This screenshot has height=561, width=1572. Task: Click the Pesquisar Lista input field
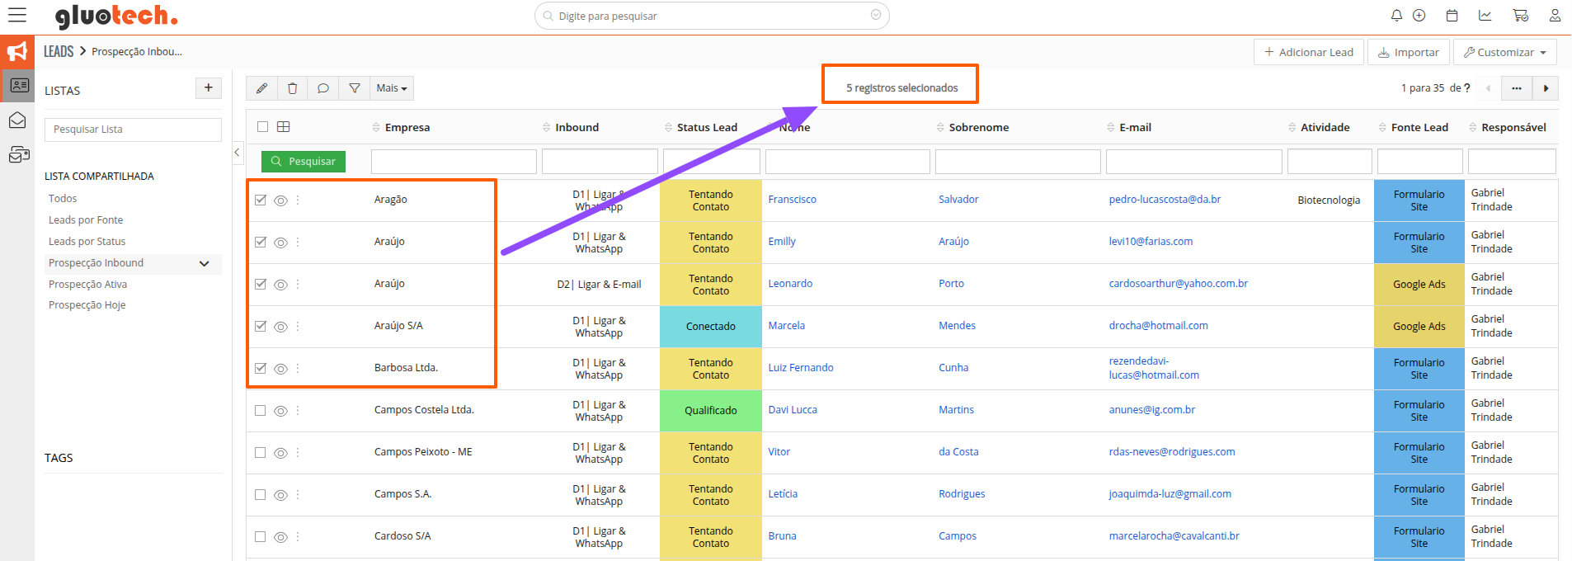click(x=133, y=130)
